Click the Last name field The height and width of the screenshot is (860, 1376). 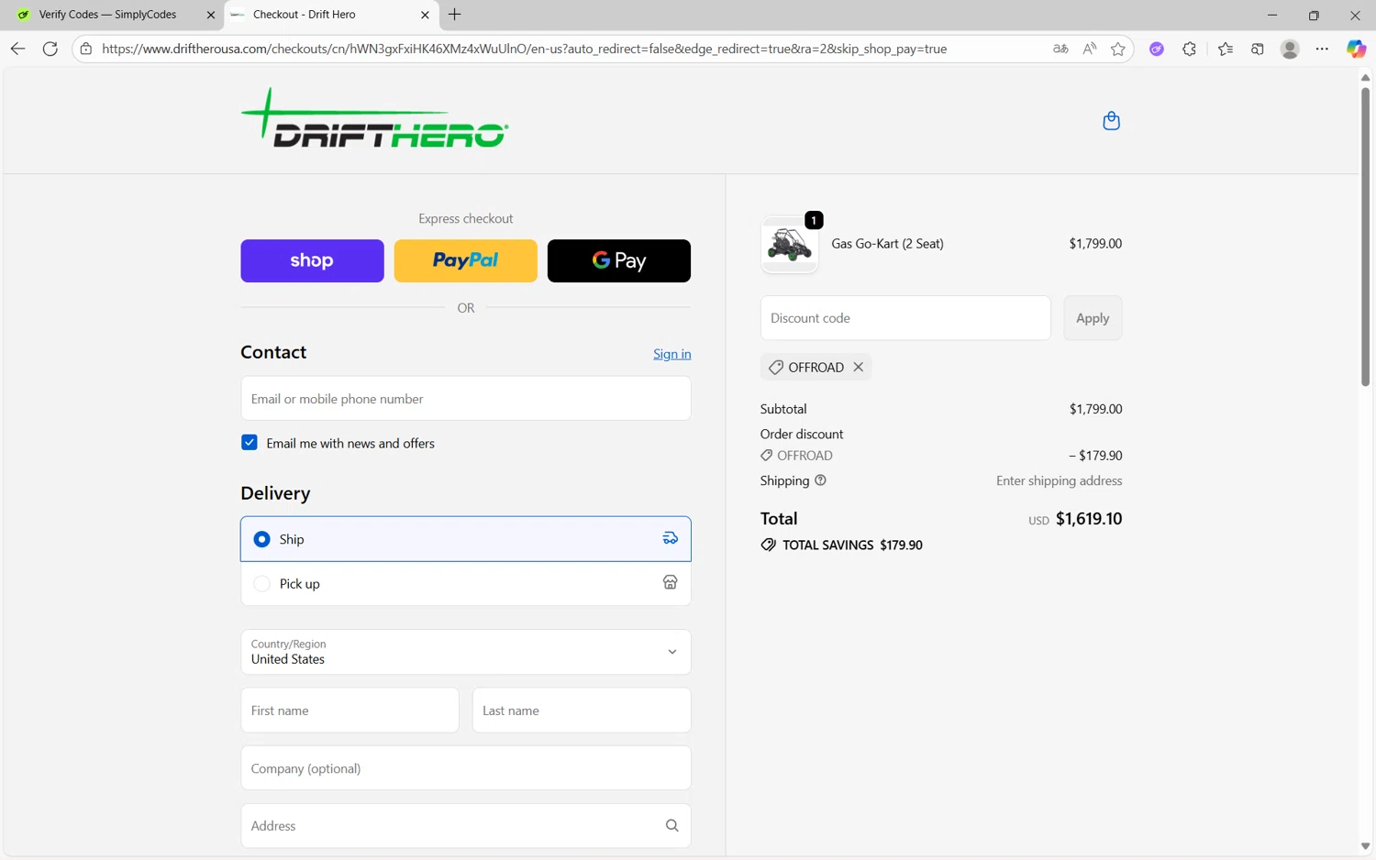coord(582,711)
